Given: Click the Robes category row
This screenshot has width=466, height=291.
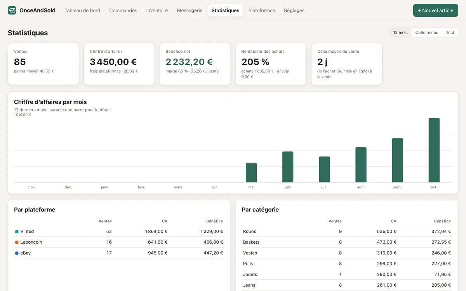Looking at the screenshot, I should click(347, 232).
